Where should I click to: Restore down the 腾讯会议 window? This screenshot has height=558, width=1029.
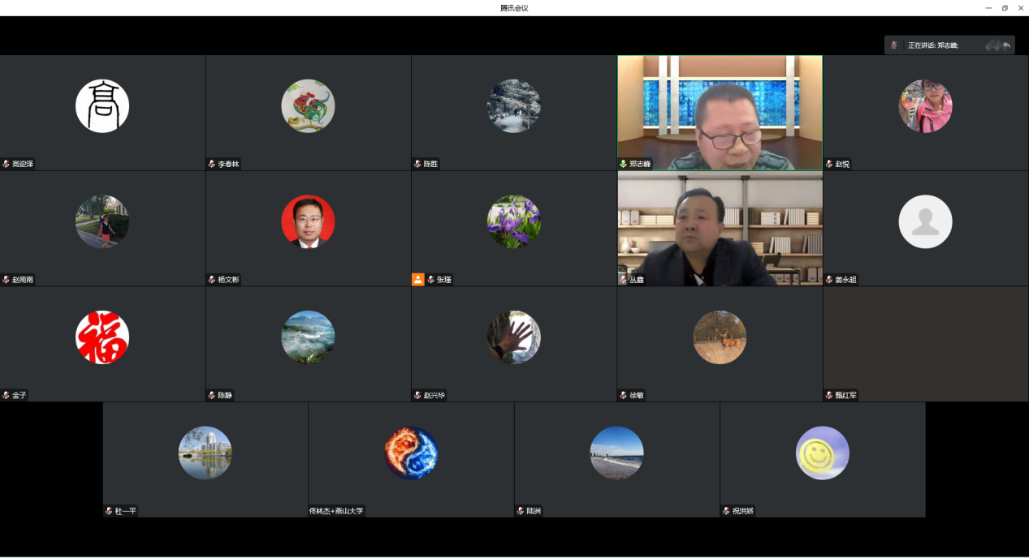click(x=1005, y=8)
